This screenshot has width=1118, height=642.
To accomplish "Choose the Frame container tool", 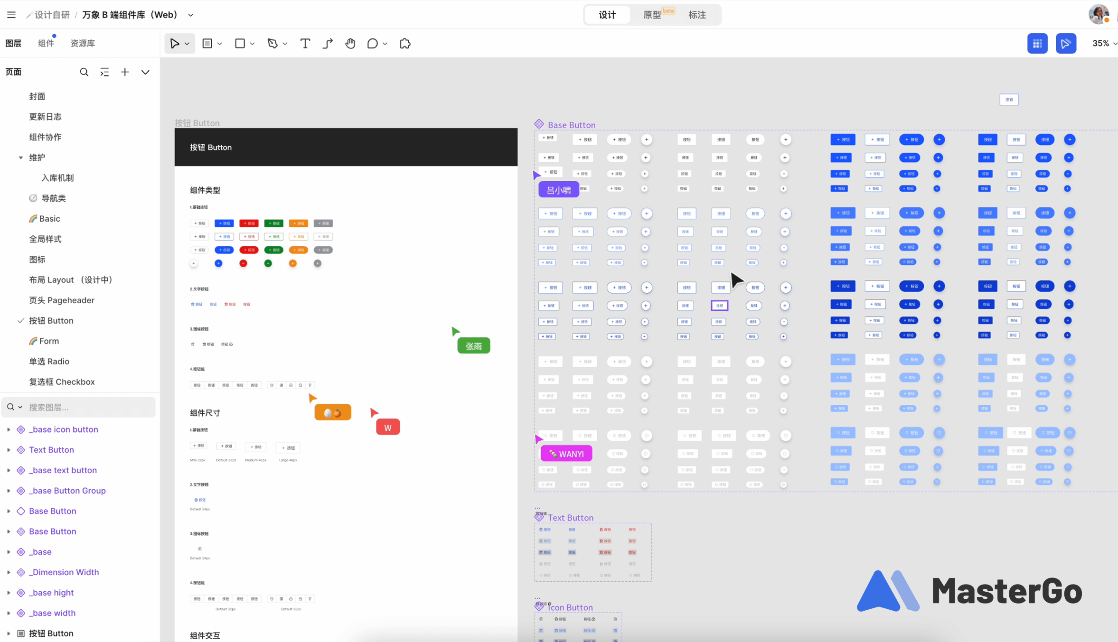I will pyautogui.click(x=207, y=44).
